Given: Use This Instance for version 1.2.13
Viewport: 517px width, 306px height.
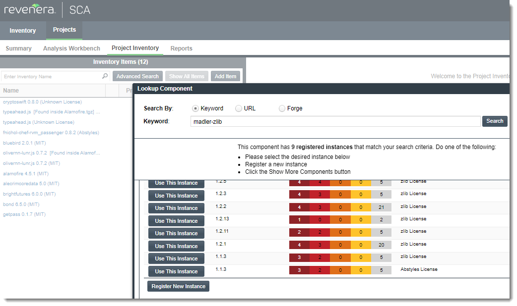Looking at the screenshot, I should 176,221.
